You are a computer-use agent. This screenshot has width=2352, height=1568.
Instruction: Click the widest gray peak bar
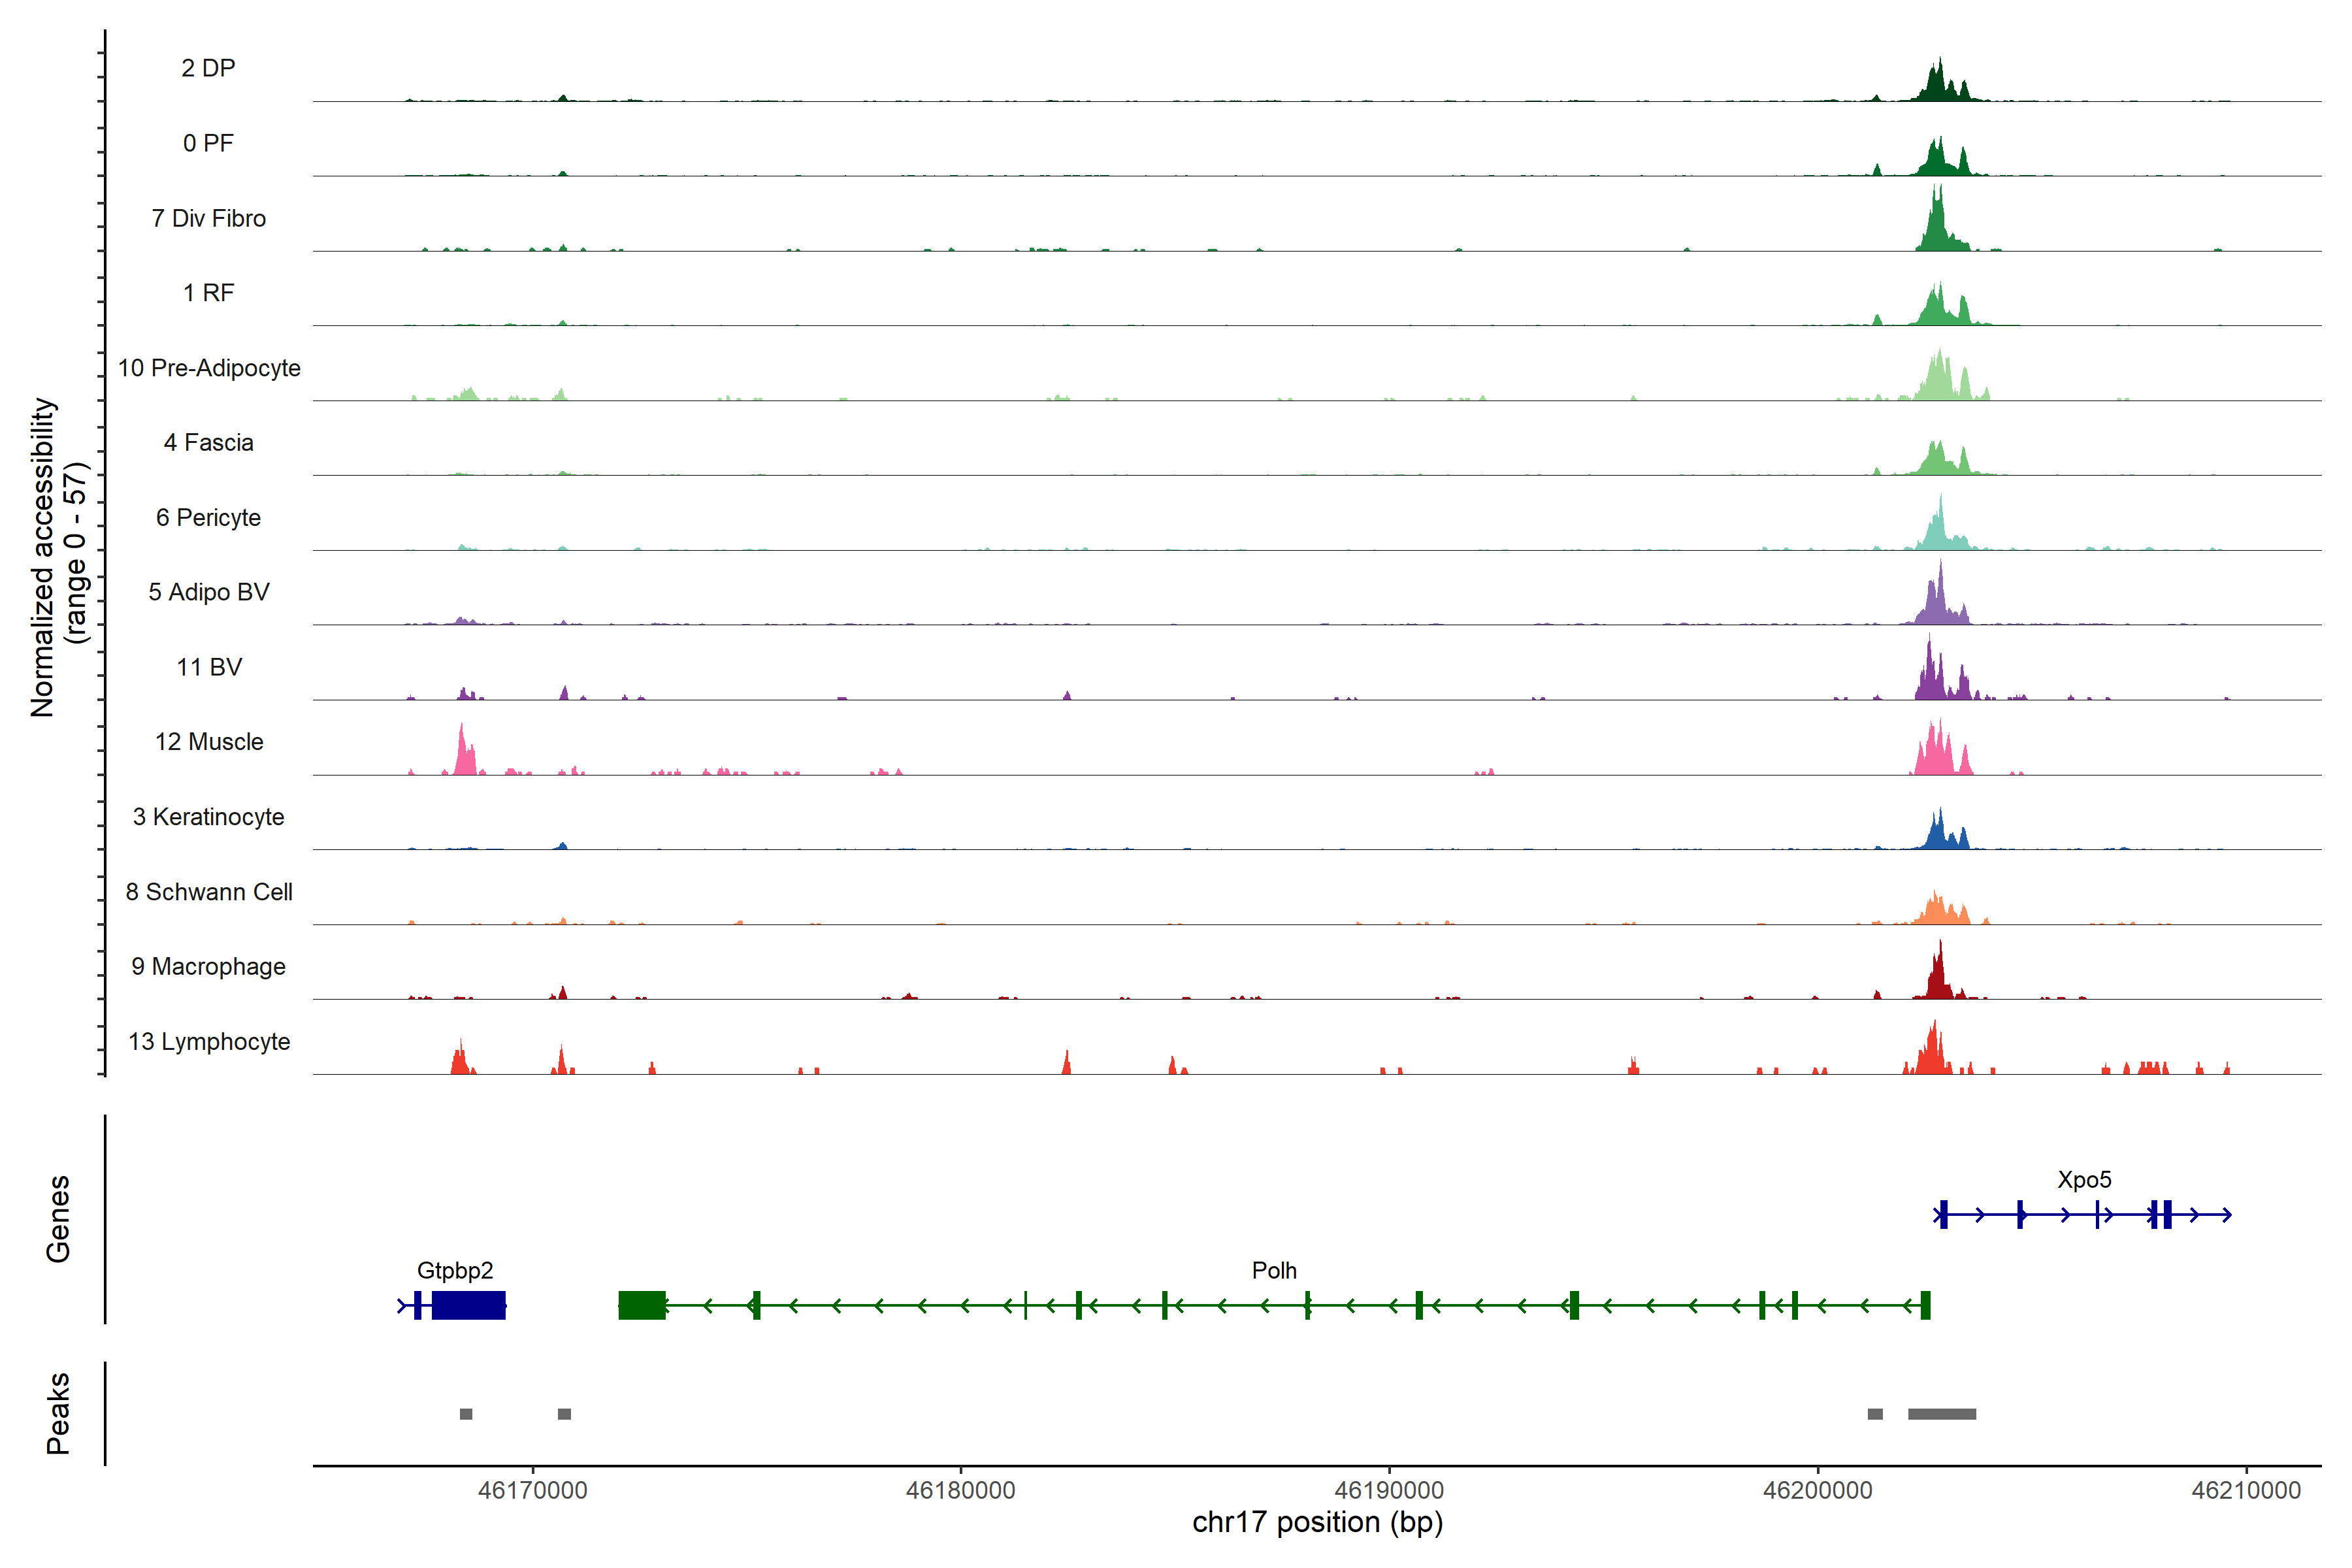click(1941, 1414)
